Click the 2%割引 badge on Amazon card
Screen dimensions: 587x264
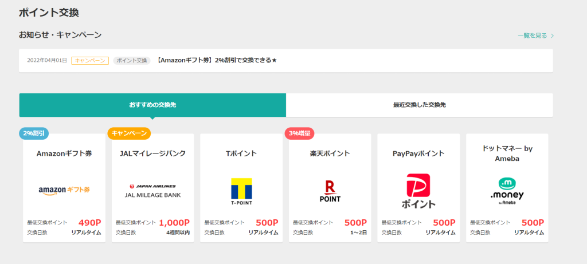pos(34,133)
